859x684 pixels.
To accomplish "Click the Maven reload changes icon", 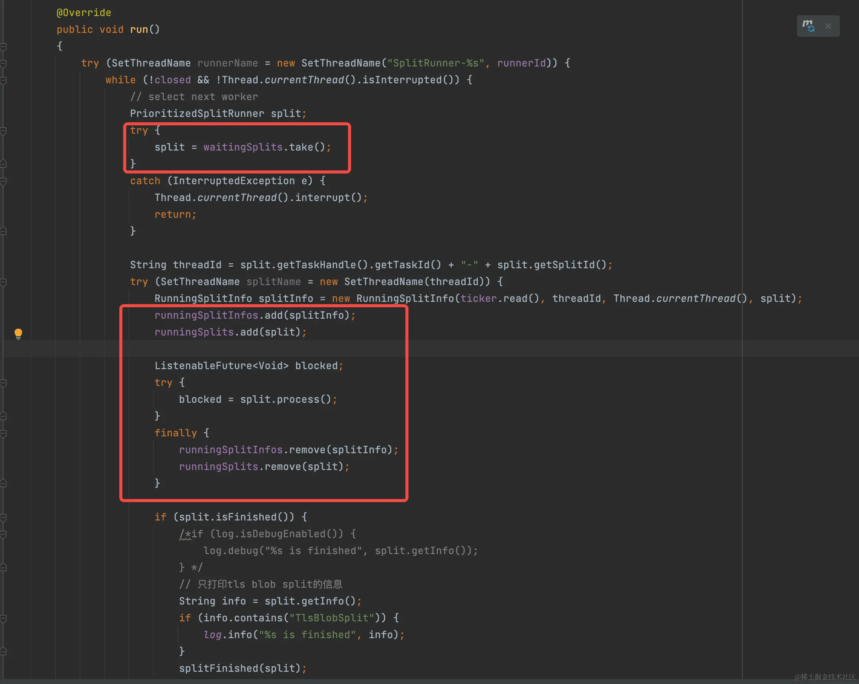I will click(808, 26).
